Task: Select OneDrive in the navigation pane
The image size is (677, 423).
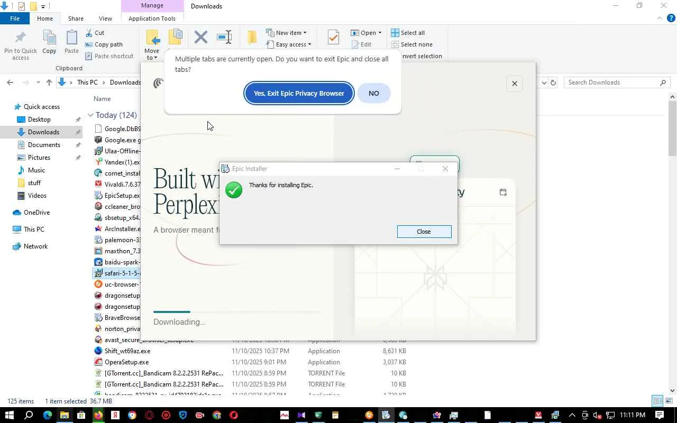Action: [x=36, y=213]
